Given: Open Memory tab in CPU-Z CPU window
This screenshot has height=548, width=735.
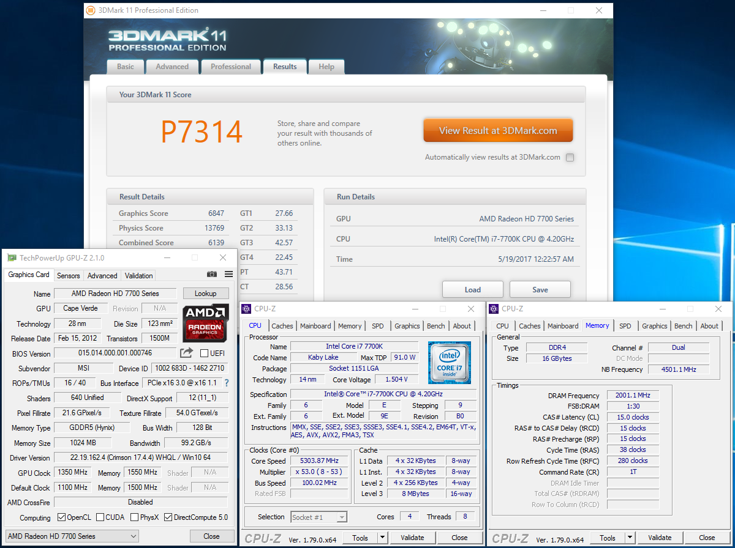Looking at the screenshot, I should pos(350,326).
